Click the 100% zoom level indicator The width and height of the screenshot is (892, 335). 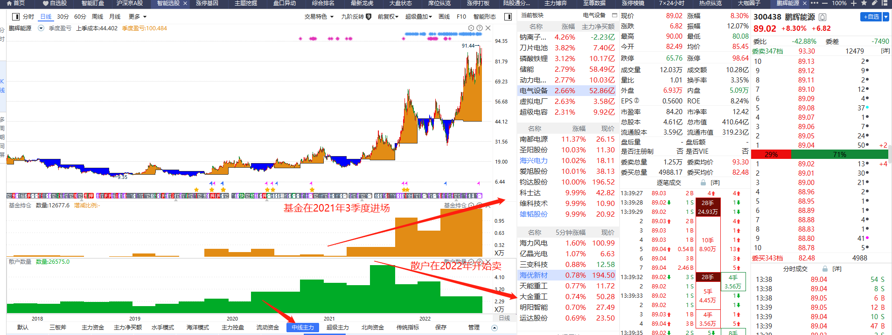pyautogui.click(x=839, y=3)
